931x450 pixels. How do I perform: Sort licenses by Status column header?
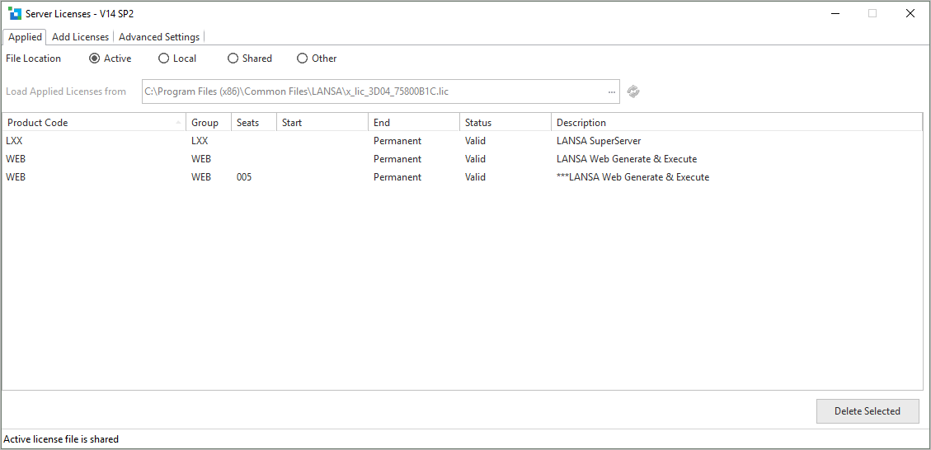504,123
